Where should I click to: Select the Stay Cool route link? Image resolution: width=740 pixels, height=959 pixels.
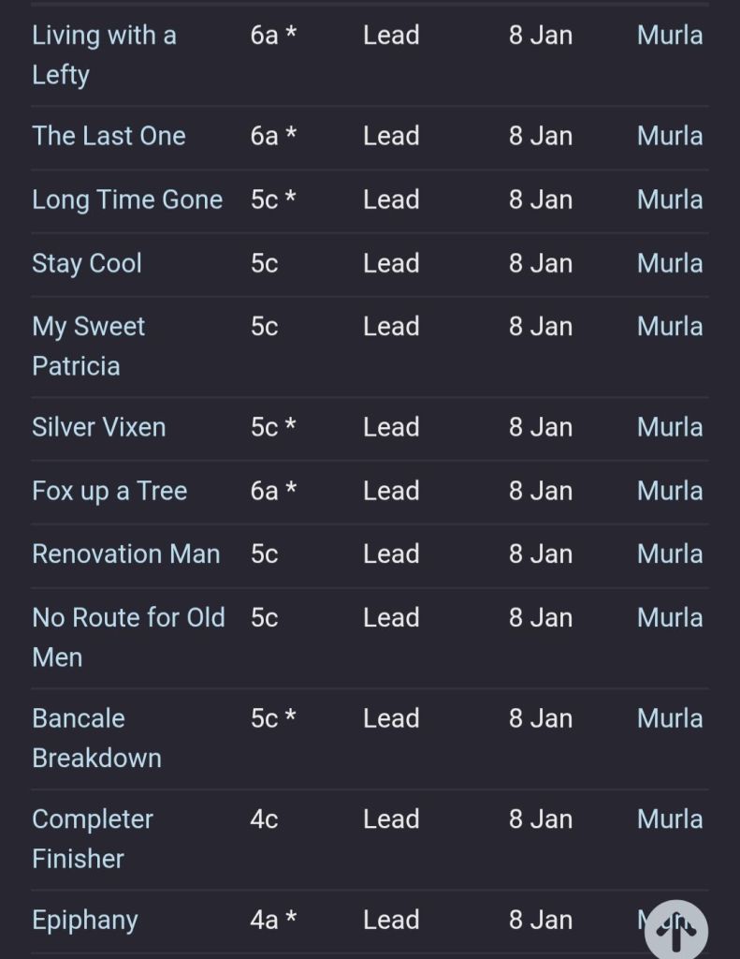click(x=87, y=263)
